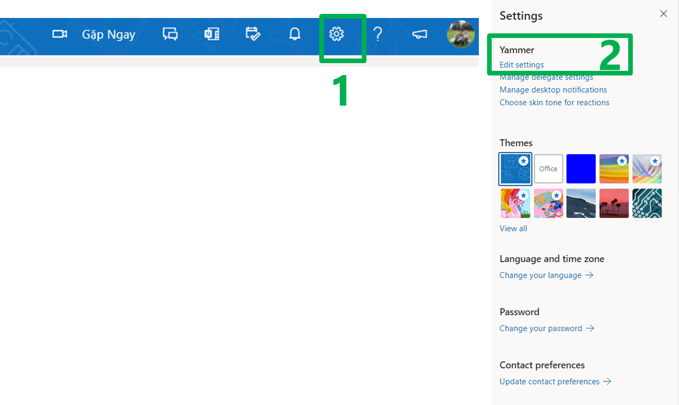Pick the circuit board pattern theme
This screenshot has width=679, height=405.
tap(647, 203)
